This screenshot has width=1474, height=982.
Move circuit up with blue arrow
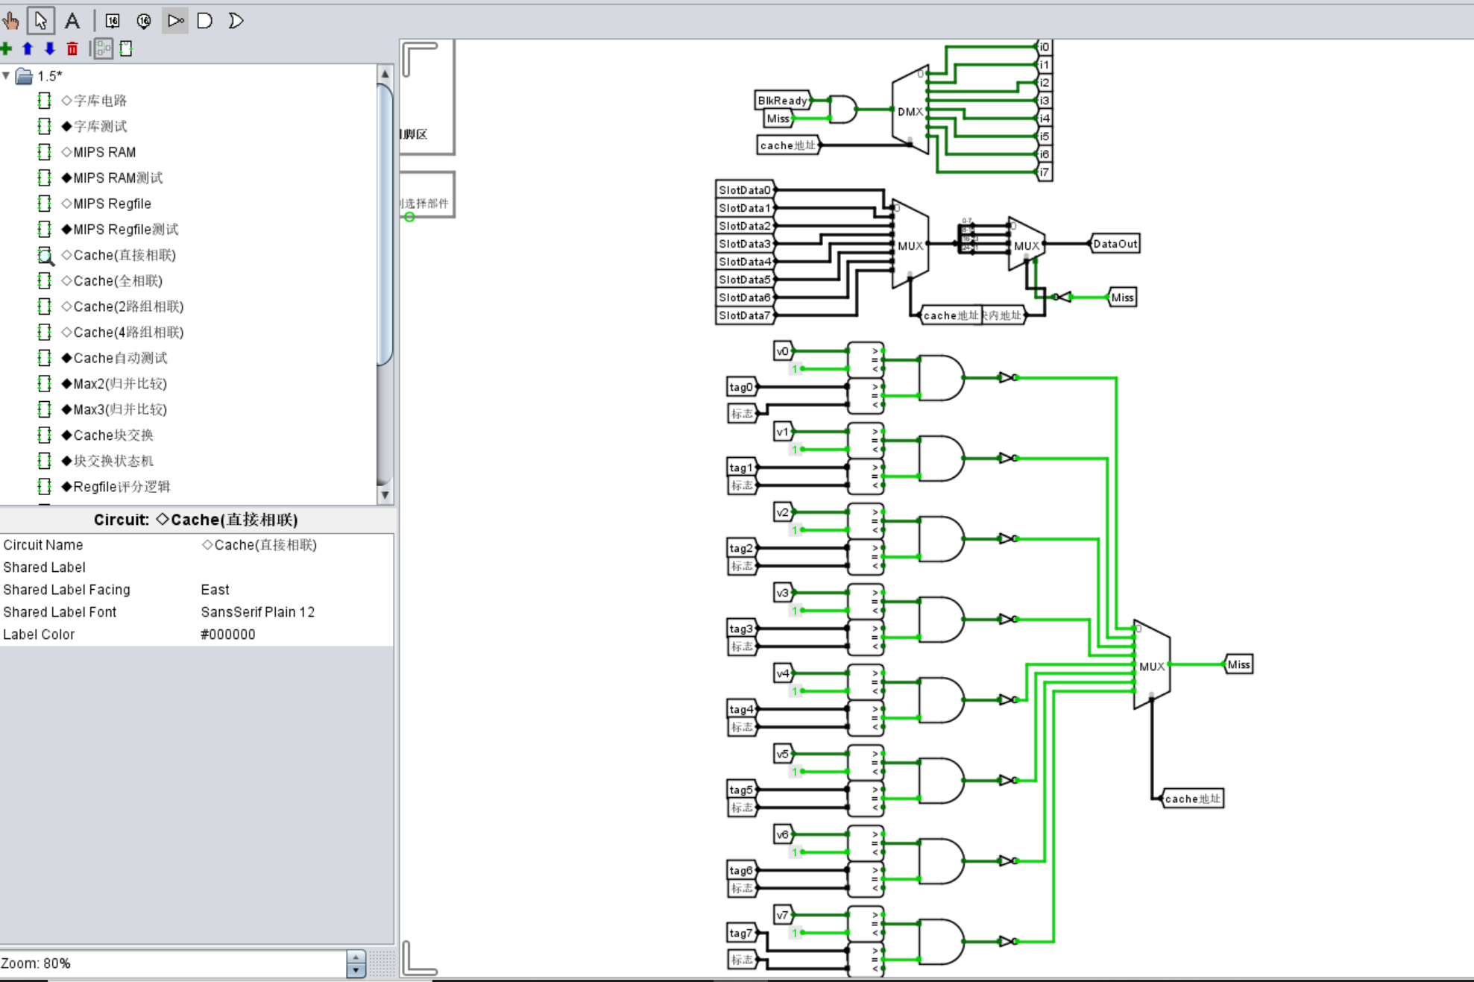pos(28,48)
